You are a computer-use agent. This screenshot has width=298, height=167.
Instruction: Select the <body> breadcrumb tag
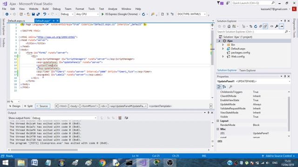coord(74,106)
